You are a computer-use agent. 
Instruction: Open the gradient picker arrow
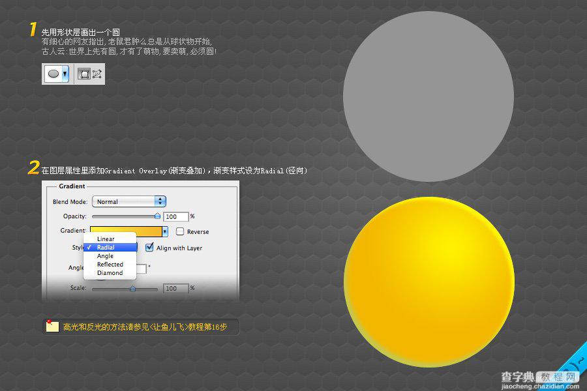(165, 231)
